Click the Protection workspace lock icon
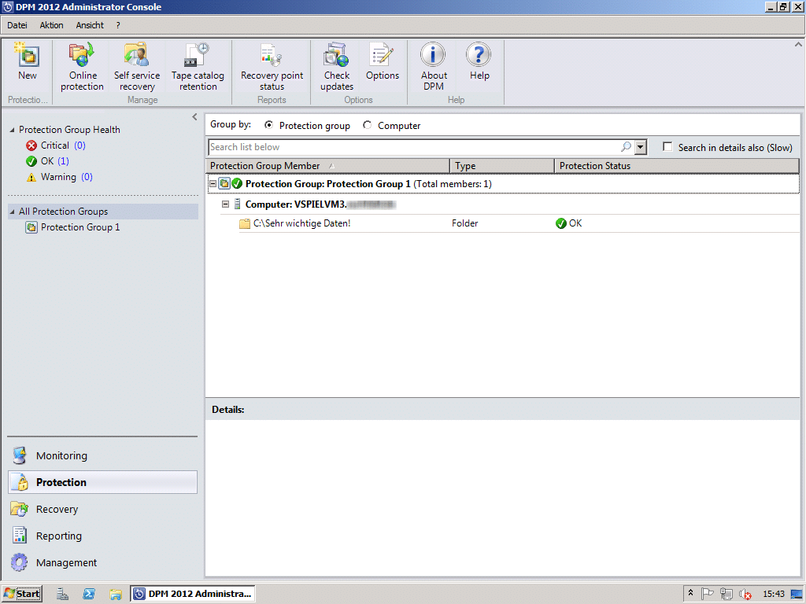The height and width of the screenshot is (604, 806). 21,482
